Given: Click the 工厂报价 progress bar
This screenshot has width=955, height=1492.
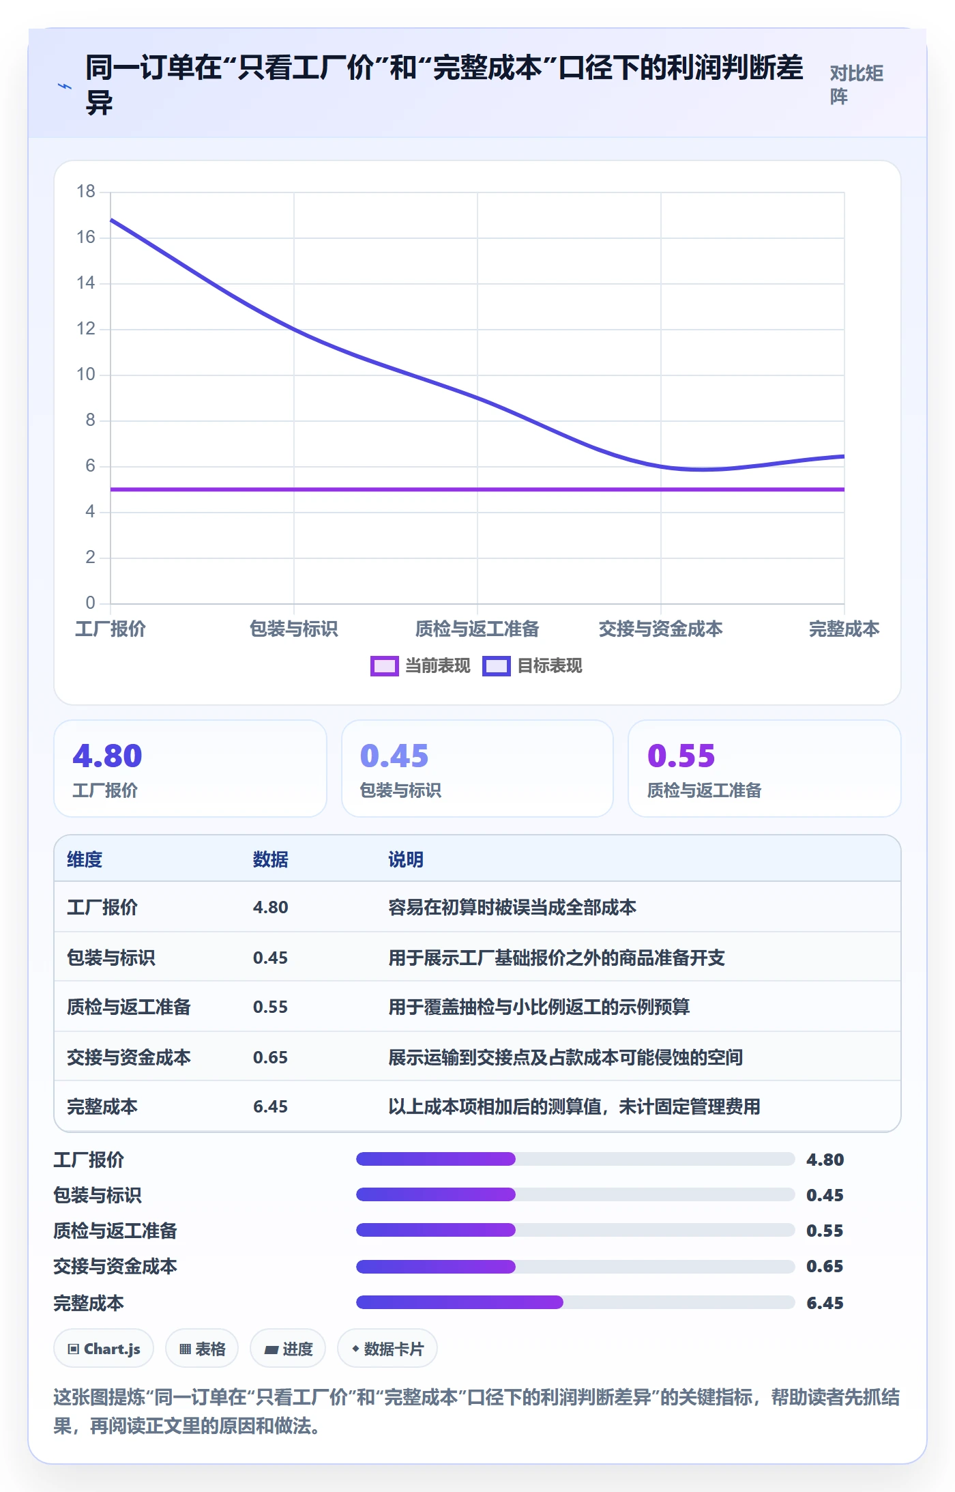Looking at the screenshot, I should 576,1159.
